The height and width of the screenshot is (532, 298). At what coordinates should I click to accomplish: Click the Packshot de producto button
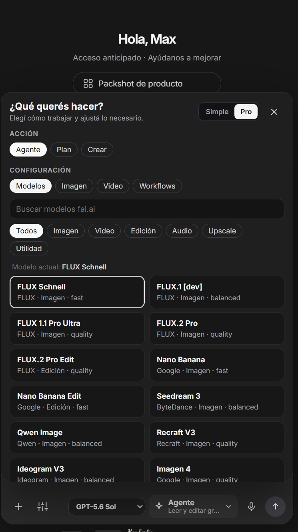point(147,84)
